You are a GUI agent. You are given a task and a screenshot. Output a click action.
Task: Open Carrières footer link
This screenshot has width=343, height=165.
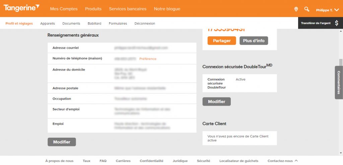(123, 161)
